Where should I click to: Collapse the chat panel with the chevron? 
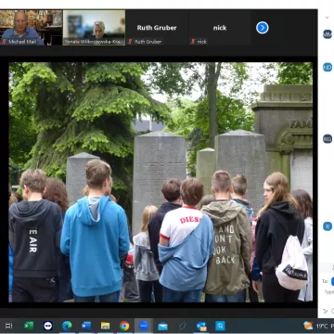[x=327, y=18]
